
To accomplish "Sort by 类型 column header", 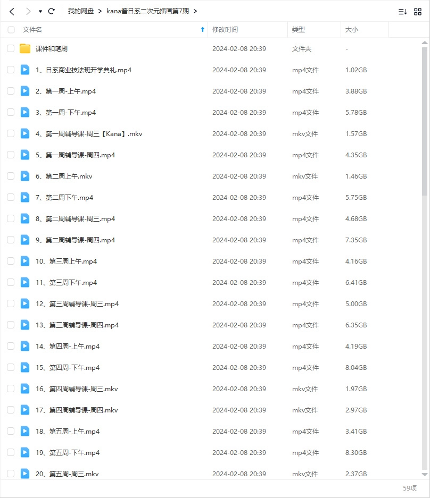I will click(299, 30).
